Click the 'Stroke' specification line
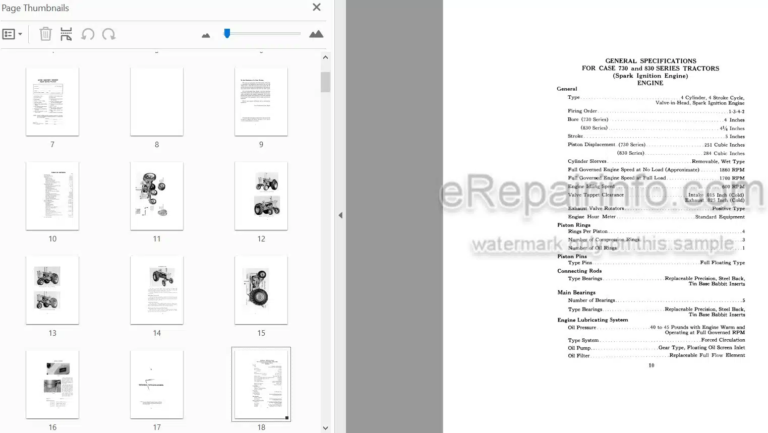Viewport: 768px width, 433px height. click(x=656, y=136)
